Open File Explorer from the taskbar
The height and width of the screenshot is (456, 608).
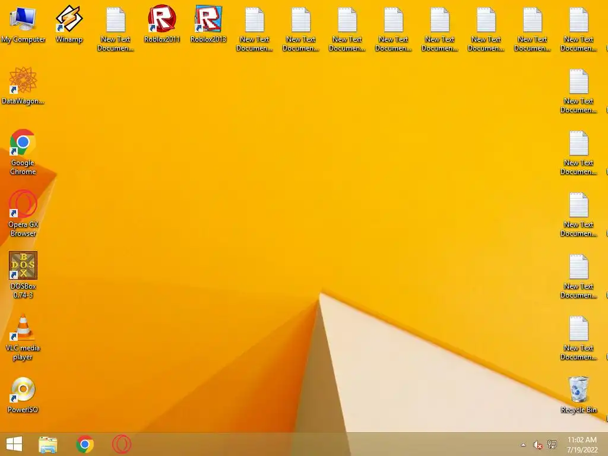coord(47,444)
